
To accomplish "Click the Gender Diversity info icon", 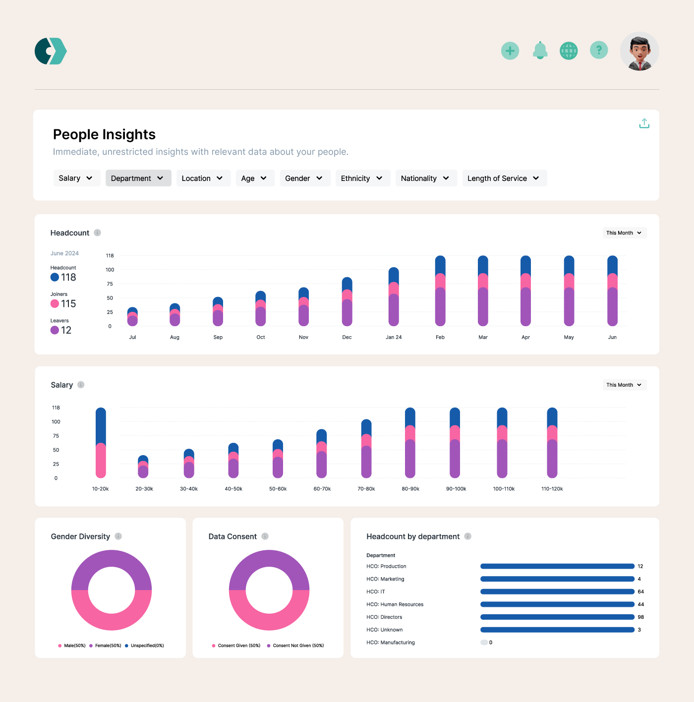I will point(118,536).
